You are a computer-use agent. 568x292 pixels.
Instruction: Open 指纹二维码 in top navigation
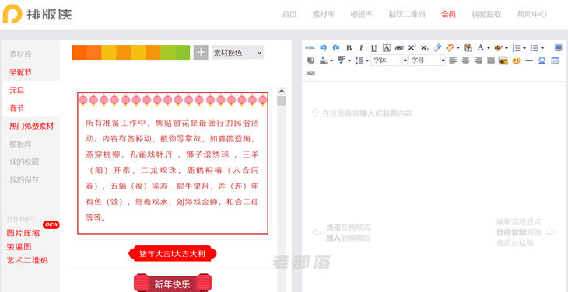(x=407, y=15)
